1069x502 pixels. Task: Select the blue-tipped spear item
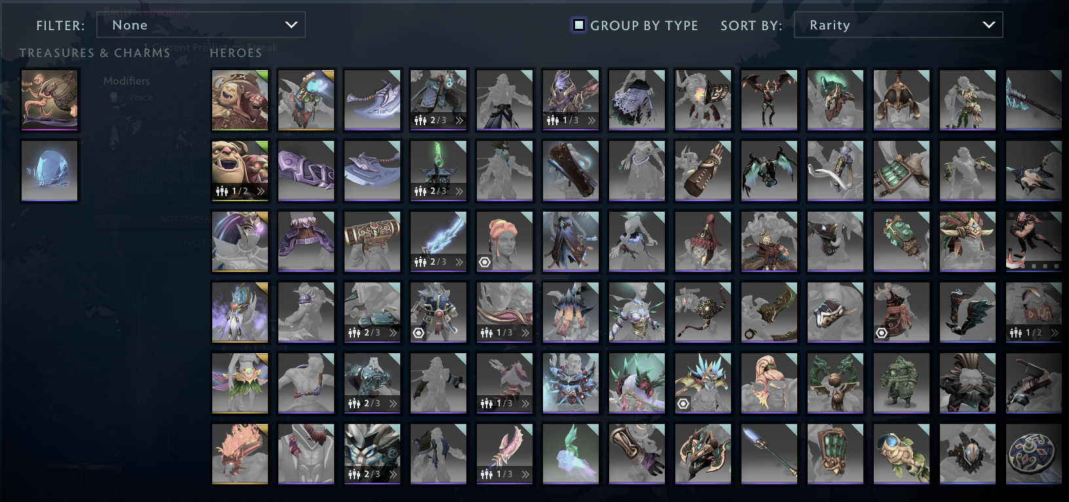[769, 454]
